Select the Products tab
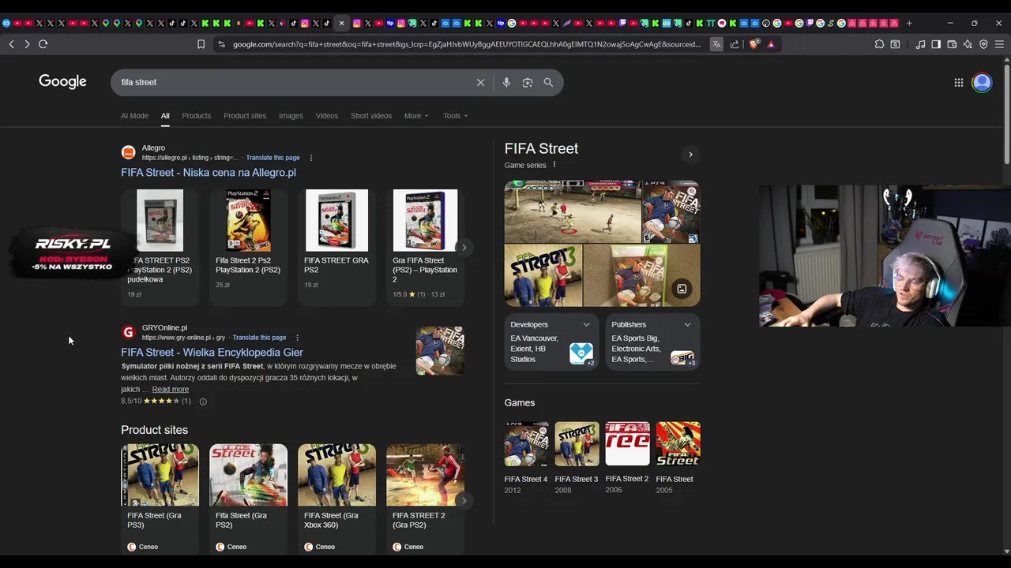Viewport: 1011px width, 568px height. tap(197, 116)
